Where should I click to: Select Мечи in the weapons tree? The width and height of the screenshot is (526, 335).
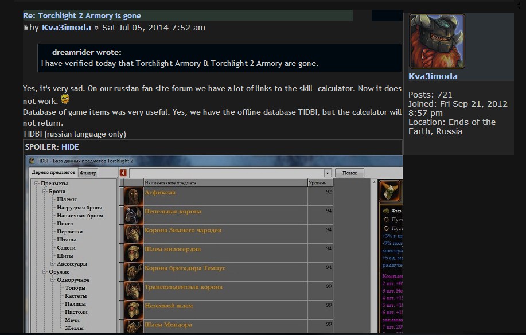point(72,320)
